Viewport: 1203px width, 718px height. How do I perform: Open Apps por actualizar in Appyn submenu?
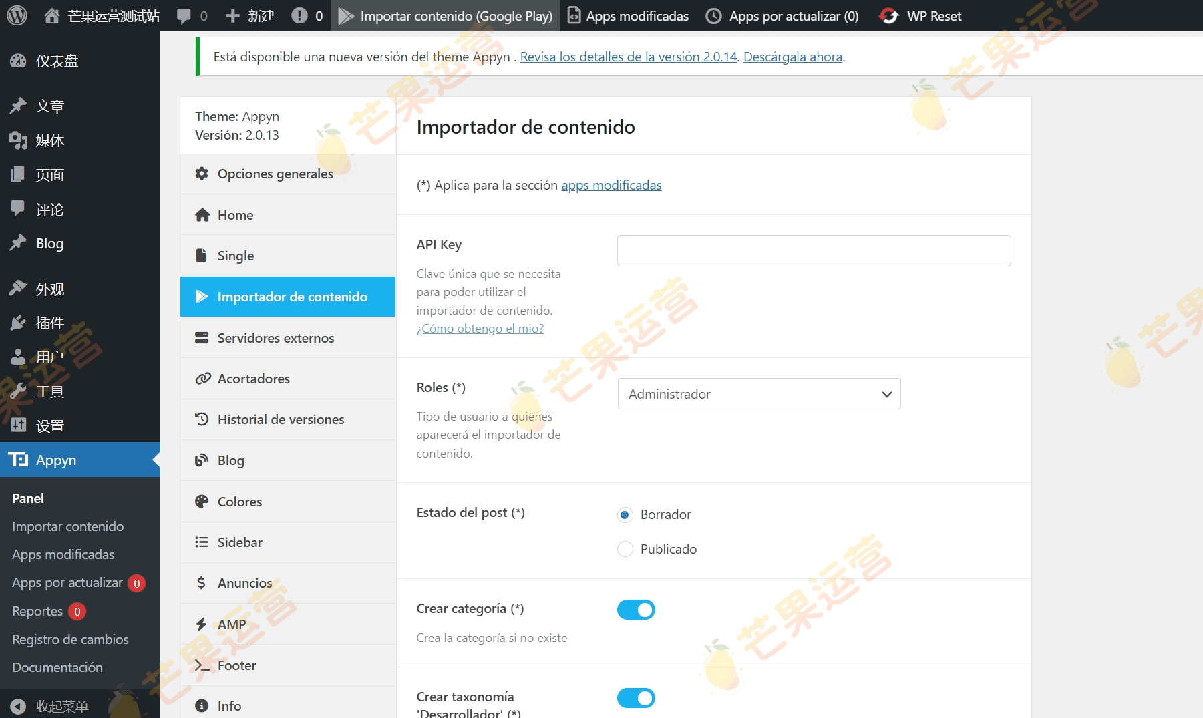(x=67, y=582)
